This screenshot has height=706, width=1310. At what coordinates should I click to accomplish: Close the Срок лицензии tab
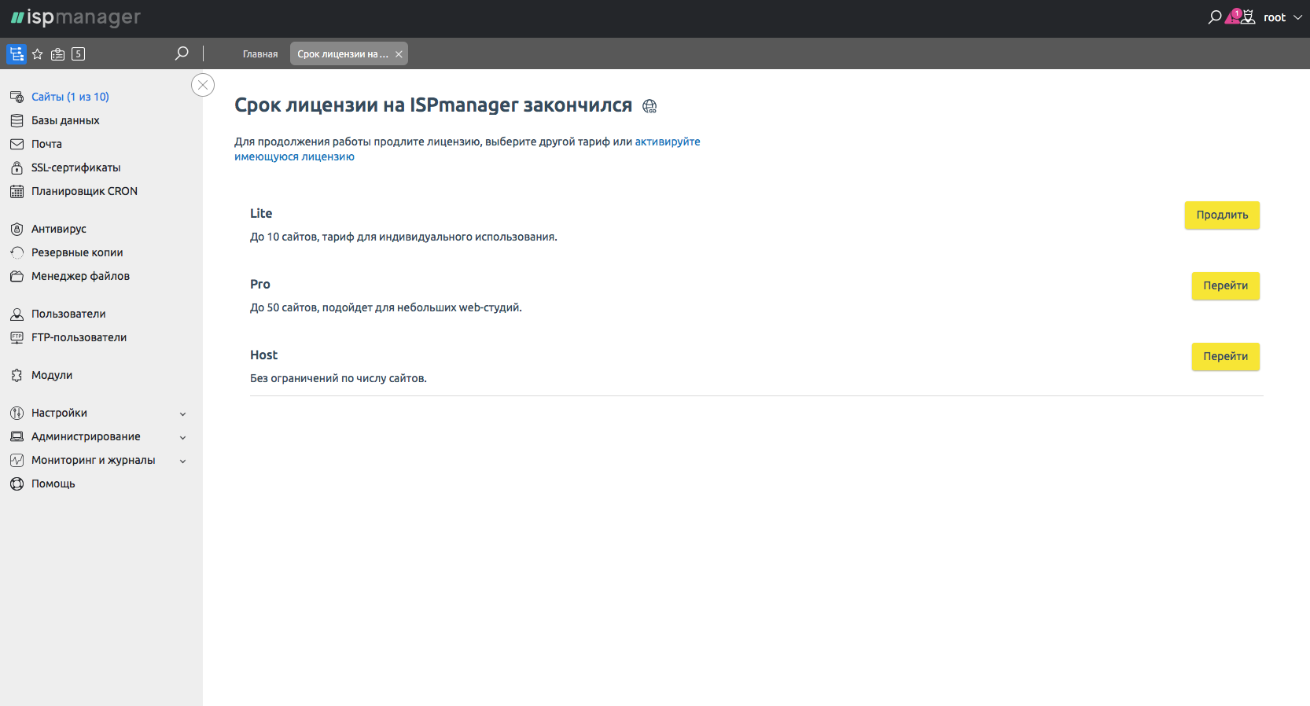tap(399, 54)
